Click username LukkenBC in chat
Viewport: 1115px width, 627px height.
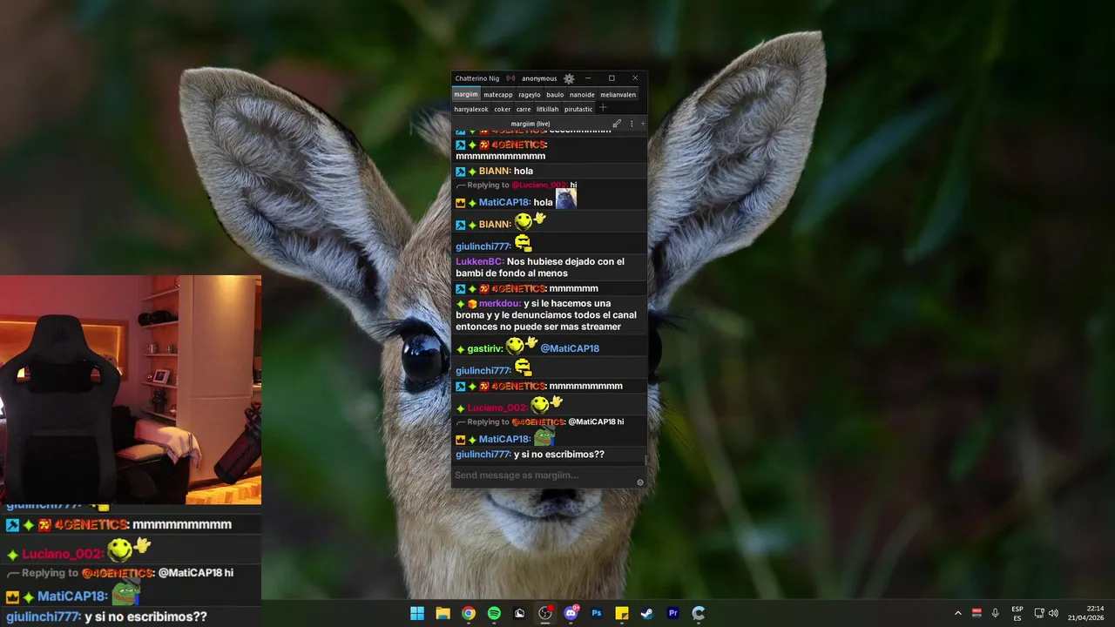[x=478, y=261]
